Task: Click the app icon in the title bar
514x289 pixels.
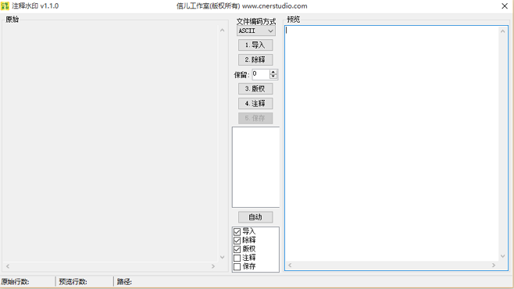Action: [x=5, y=6]
